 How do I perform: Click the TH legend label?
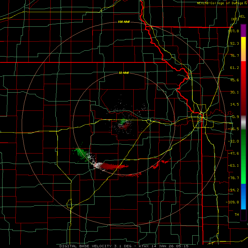[x=237, y=215]
